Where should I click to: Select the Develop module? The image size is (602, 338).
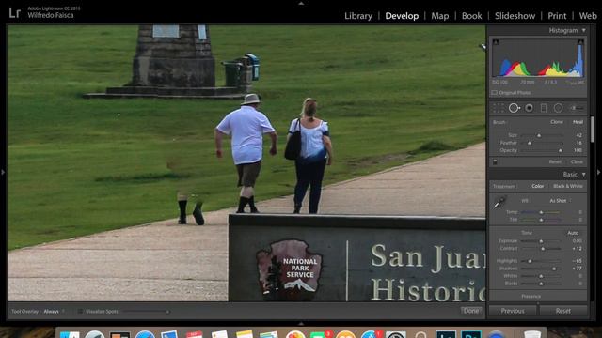click(402, 16)
